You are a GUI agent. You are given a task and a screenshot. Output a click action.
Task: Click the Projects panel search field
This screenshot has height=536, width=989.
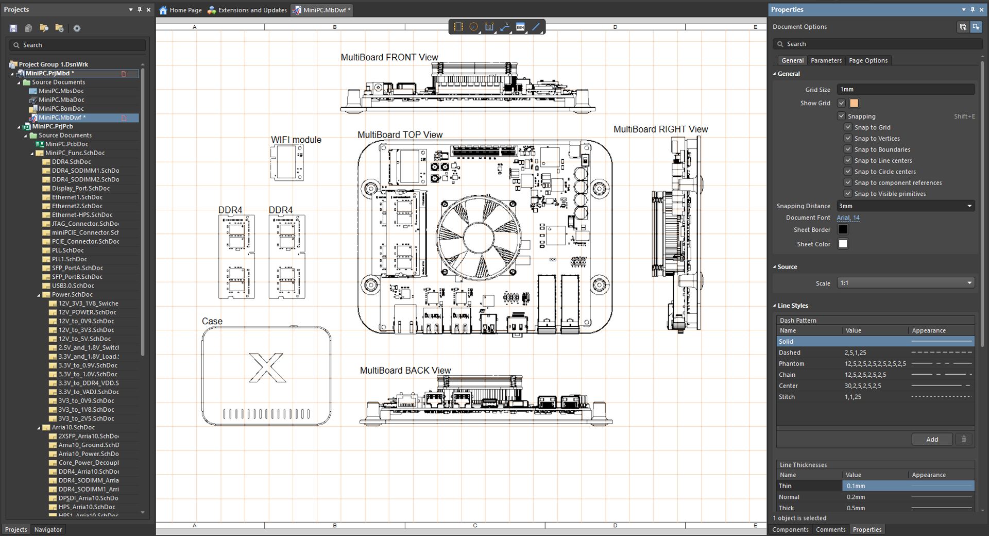pyautogui.click(x=78, y=45)
